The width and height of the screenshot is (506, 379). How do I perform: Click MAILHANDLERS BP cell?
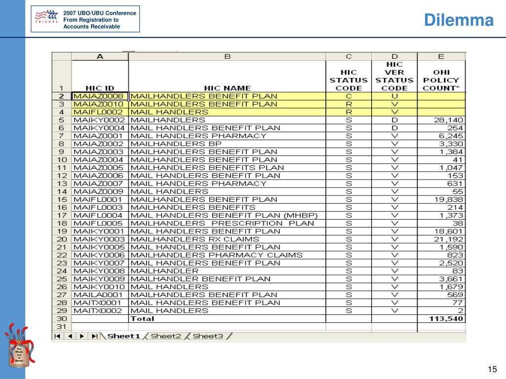227,144
